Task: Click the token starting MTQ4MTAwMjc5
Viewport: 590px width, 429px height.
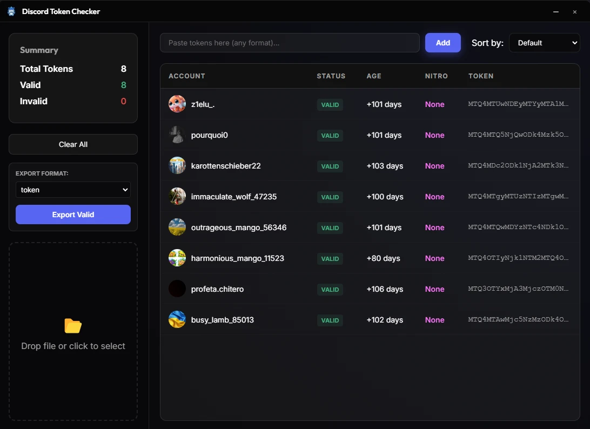Action: 518,319
